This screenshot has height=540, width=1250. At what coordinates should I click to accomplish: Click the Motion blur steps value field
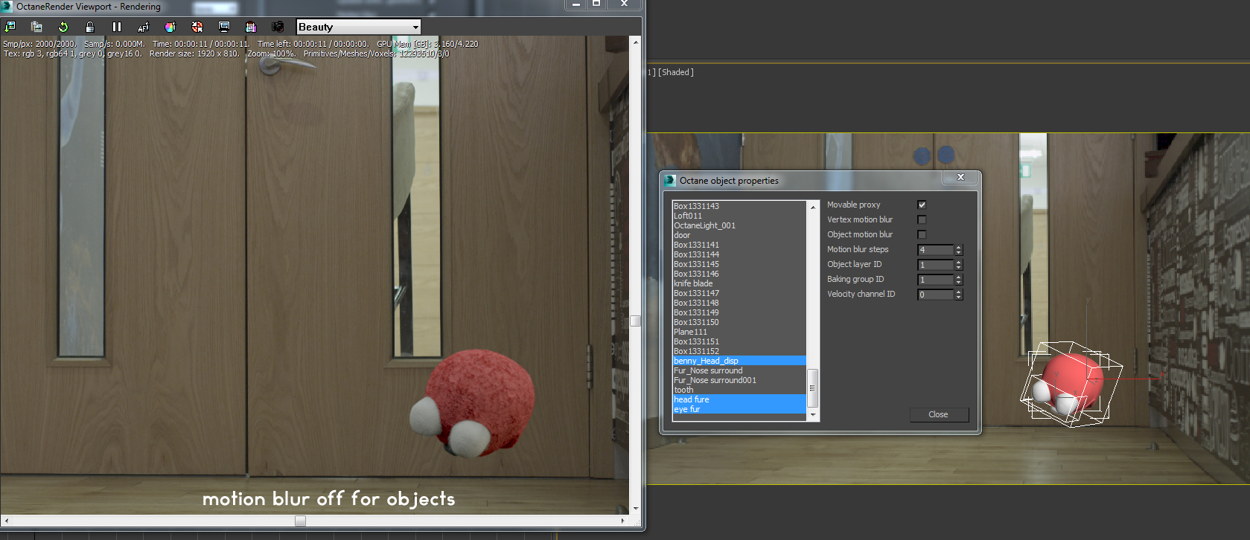pos(935,250)
